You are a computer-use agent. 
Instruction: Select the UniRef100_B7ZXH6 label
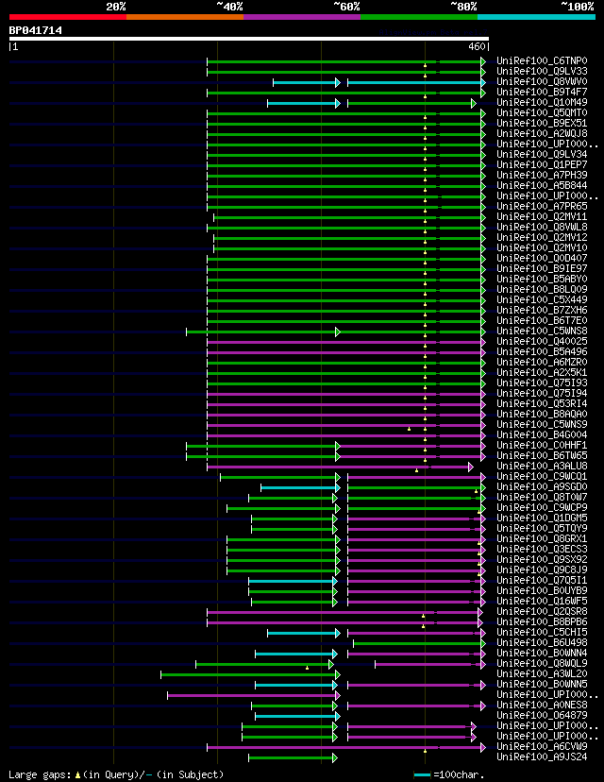(x=542, y=310)
